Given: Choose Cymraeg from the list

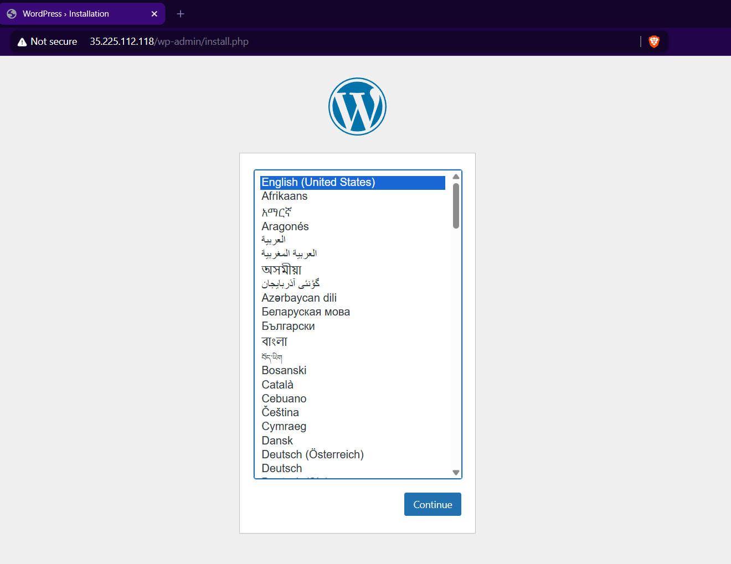Looking at the screenshot, I should (284, 426).
